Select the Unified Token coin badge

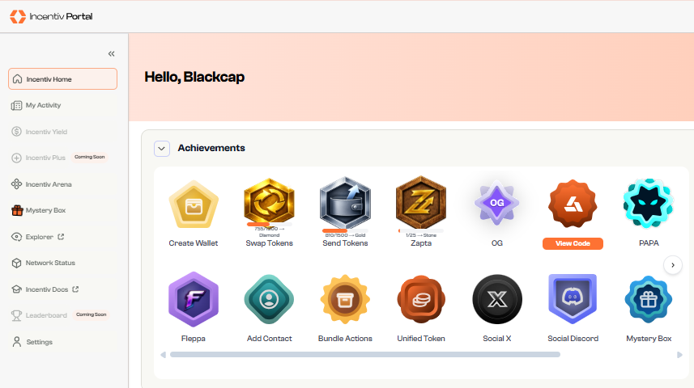click(421, 300)
